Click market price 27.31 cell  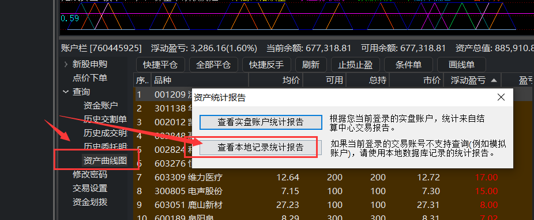(428, 205)
